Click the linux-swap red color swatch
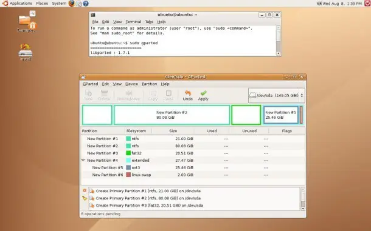 tap(128, 175)
